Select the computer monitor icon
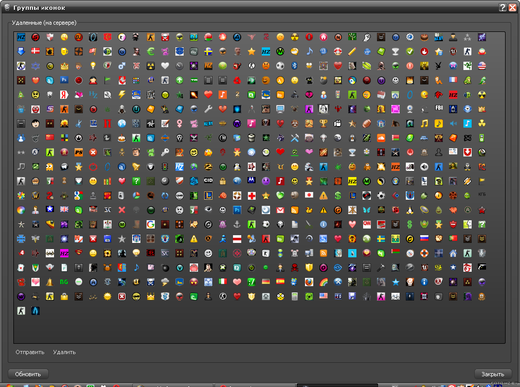 [x=280, y=109]
